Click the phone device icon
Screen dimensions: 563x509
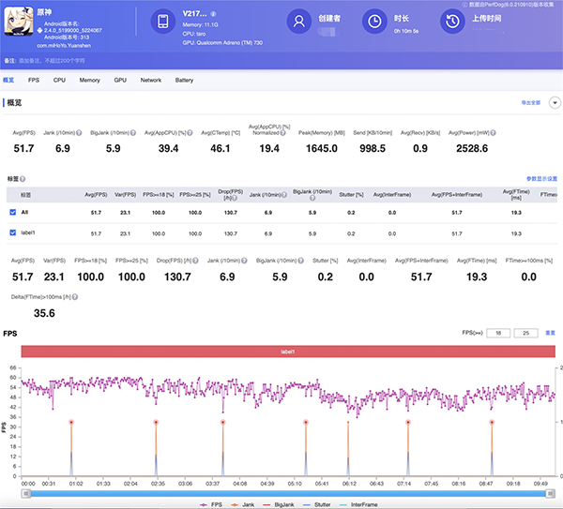162,22
